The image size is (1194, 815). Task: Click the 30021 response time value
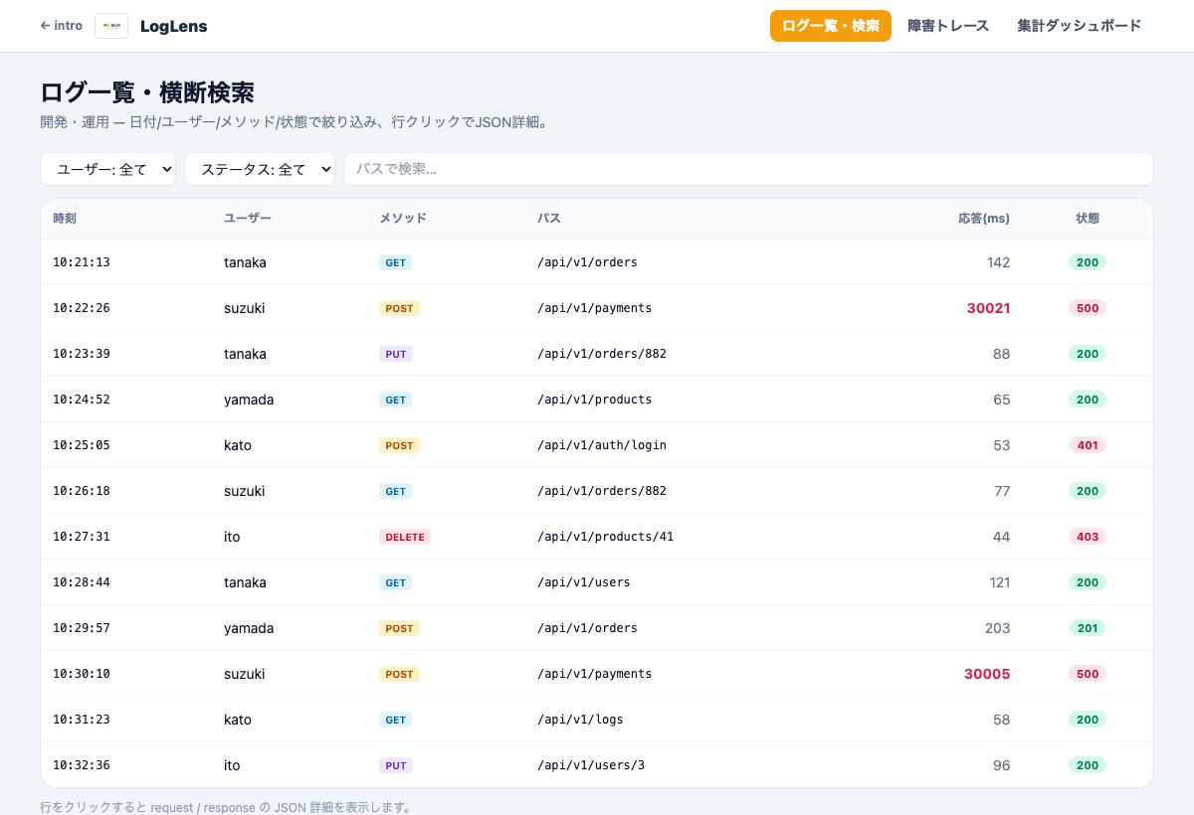pos(988,308)
